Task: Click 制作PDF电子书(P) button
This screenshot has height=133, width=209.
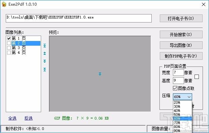Action: pos(181,56)
